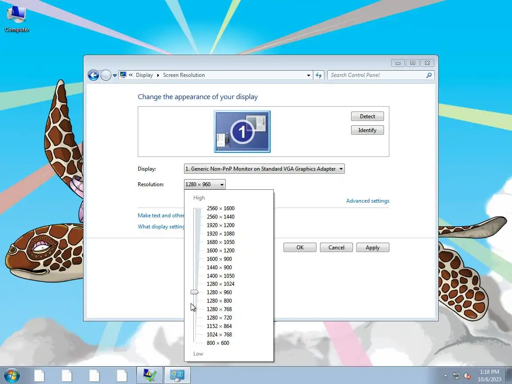Open What display settings help link
The image size is (512, 384).
(161, 227)
